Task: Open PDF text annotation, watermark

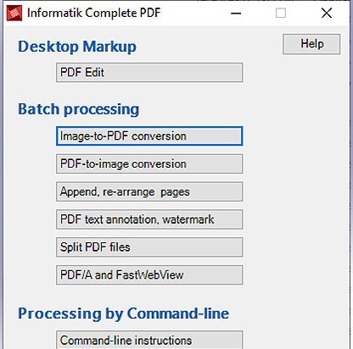Action: 149,219
